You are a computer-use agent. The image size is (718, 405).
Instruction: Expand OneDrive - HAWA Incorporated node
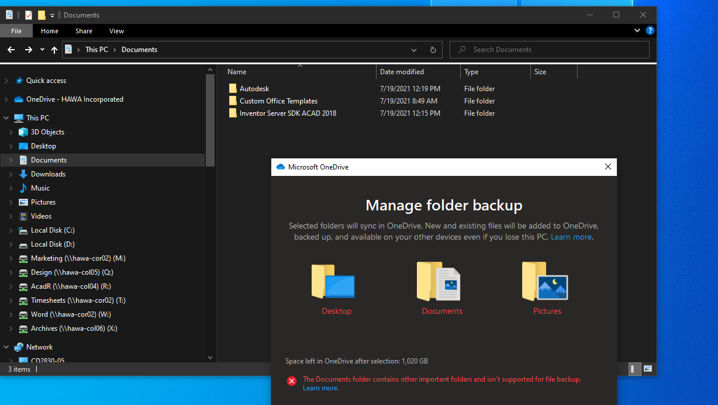(6, 99)
